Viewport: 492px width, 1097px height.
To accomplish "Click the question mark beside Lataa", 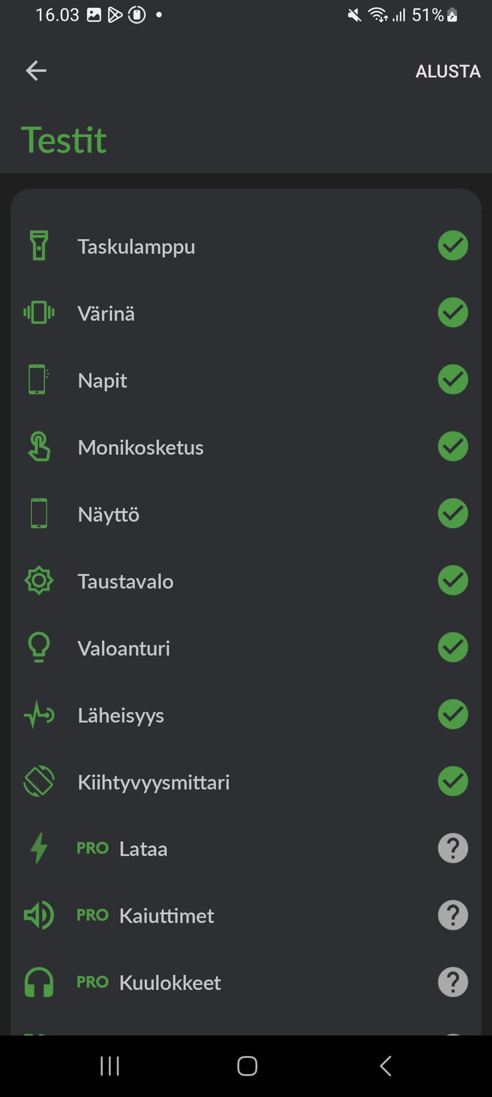I will (x=453, y=848).
